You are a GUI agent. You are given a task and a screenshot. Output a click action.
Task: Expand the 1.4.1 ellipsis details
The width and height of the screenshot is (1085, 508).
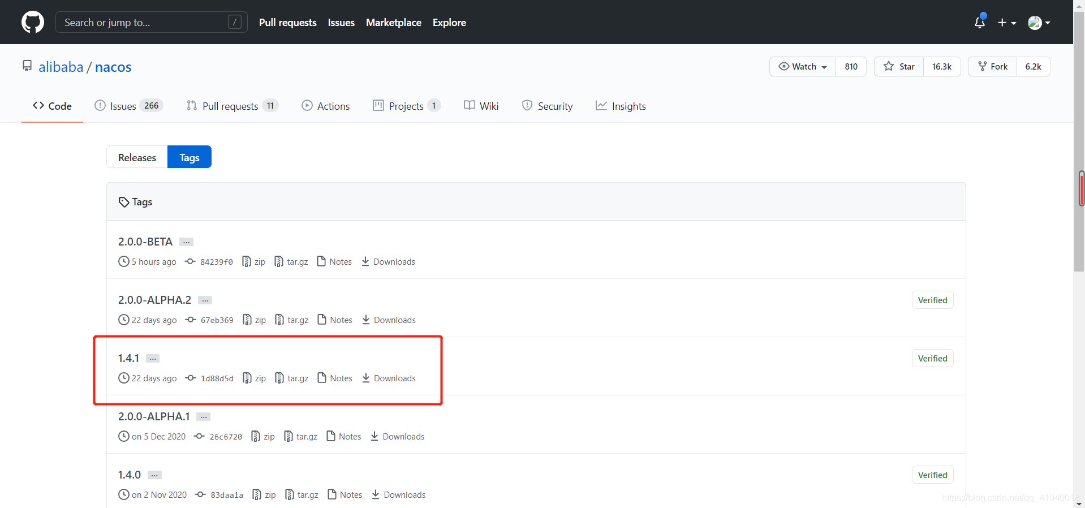(153, 358)
